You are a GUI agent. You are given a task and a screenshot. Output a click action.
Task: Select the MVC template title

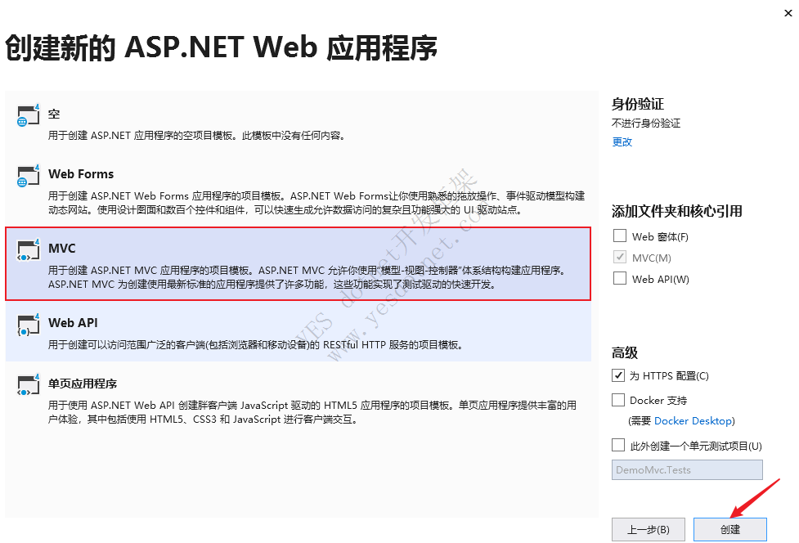(61, 249)
